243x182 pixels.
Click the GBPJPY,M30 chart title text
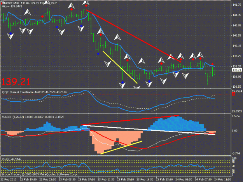11,3
